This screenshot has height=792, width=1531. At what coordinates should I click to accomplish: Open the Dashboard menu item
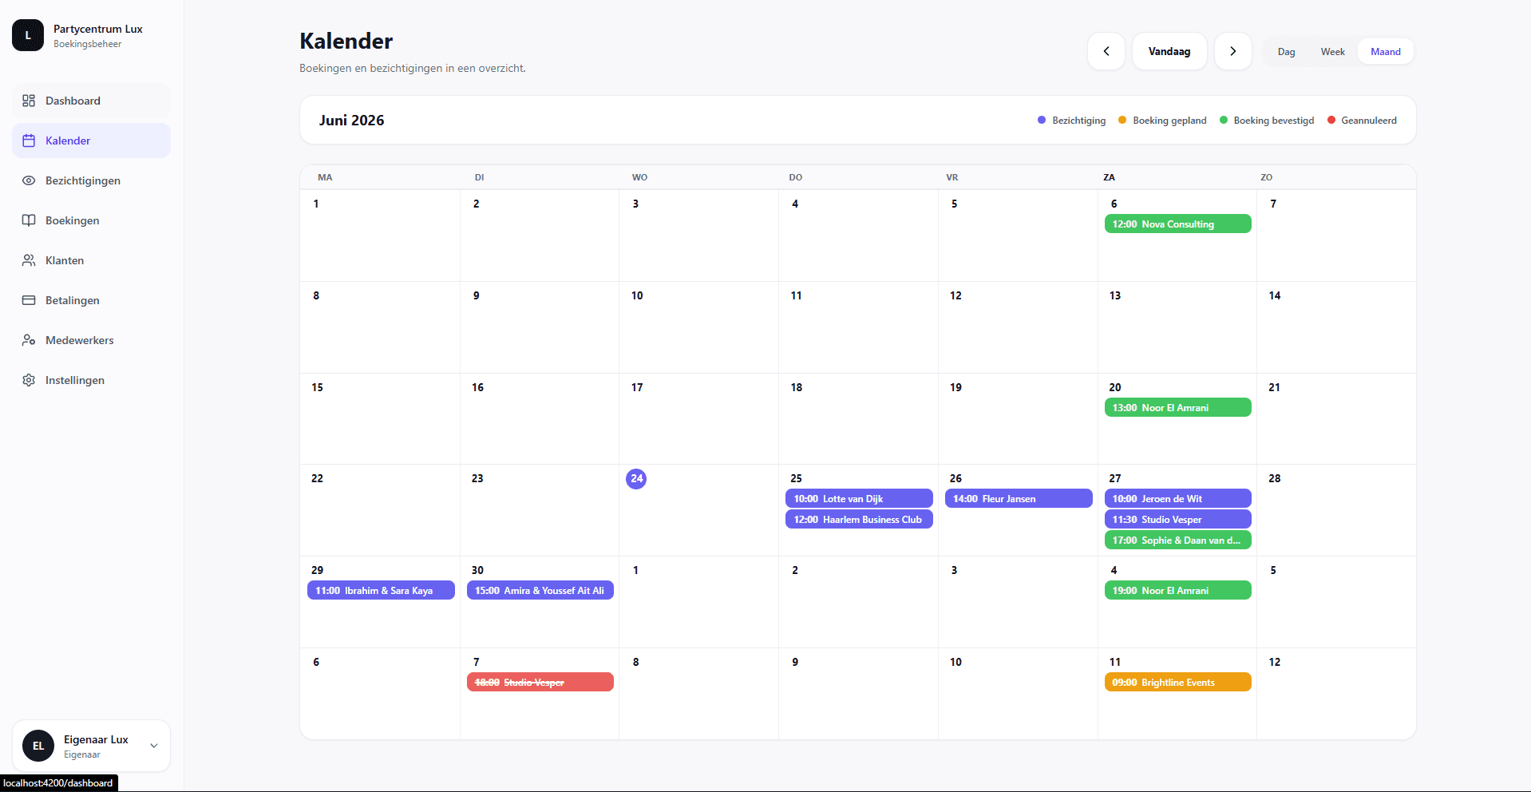(91, 101)
